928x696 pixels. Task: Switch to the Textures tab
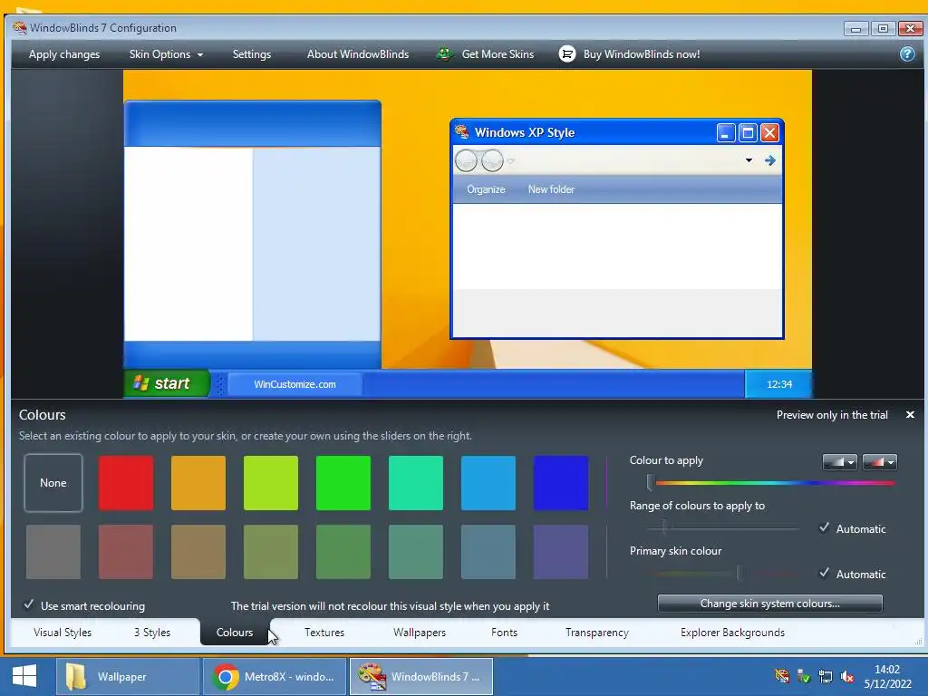point(324,633)
